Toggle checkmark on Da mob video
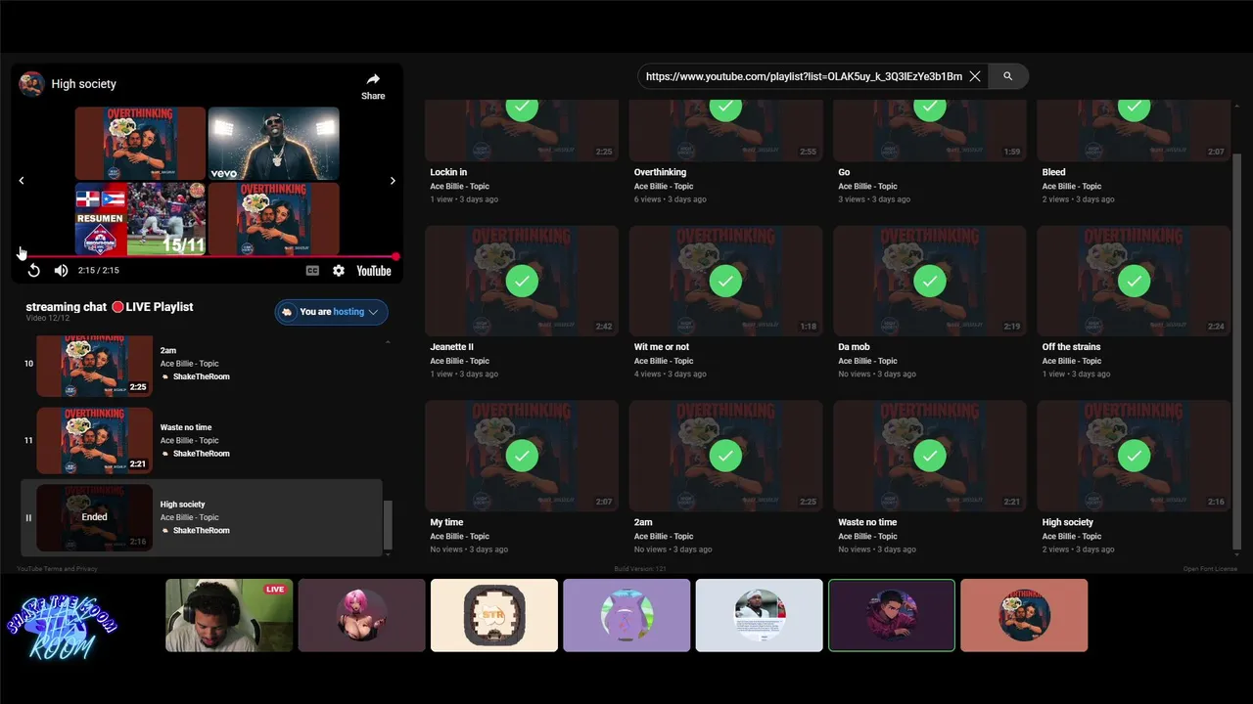This screenshot has width=1253, height=704. (x=929, y=281)
